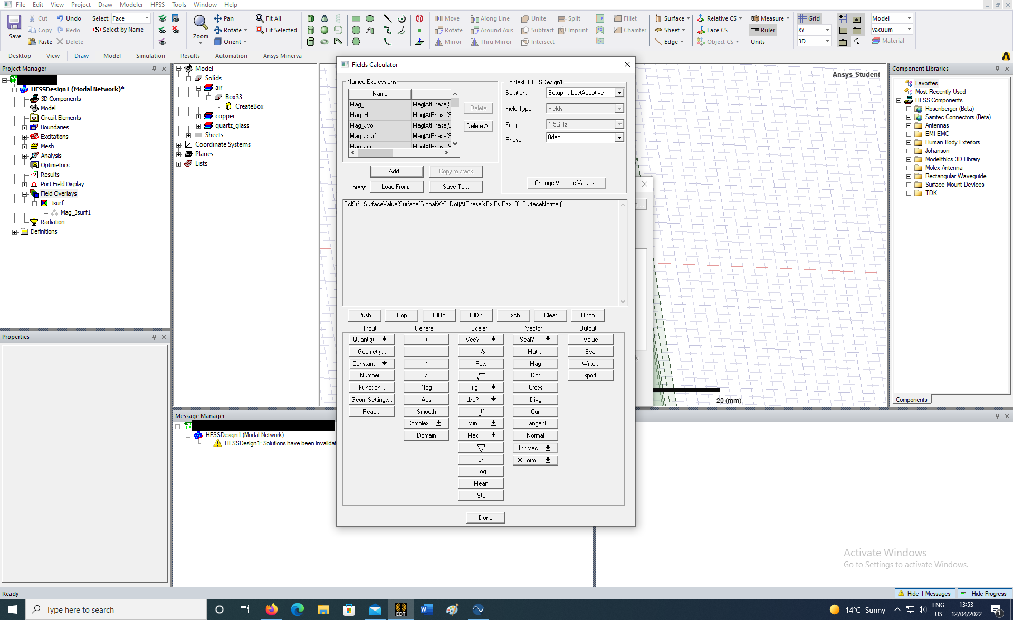Draw a cone solid primitive
This screenshot has height=620, width=1013.
324,18
